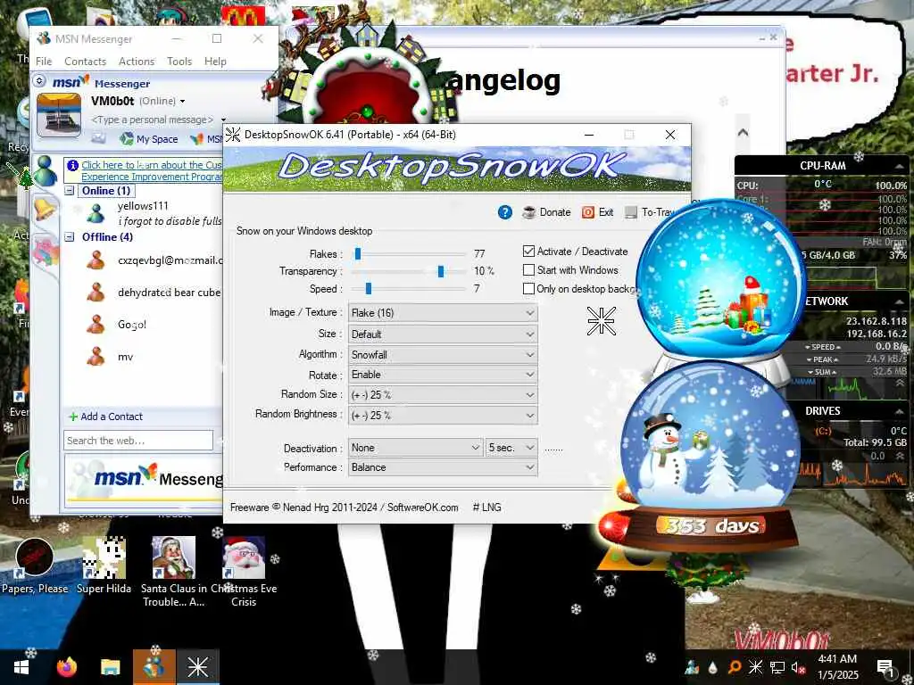Click the red Exit button in DesktopSnowOK
The height and width of the screenshot is (685, 914).
597,212
